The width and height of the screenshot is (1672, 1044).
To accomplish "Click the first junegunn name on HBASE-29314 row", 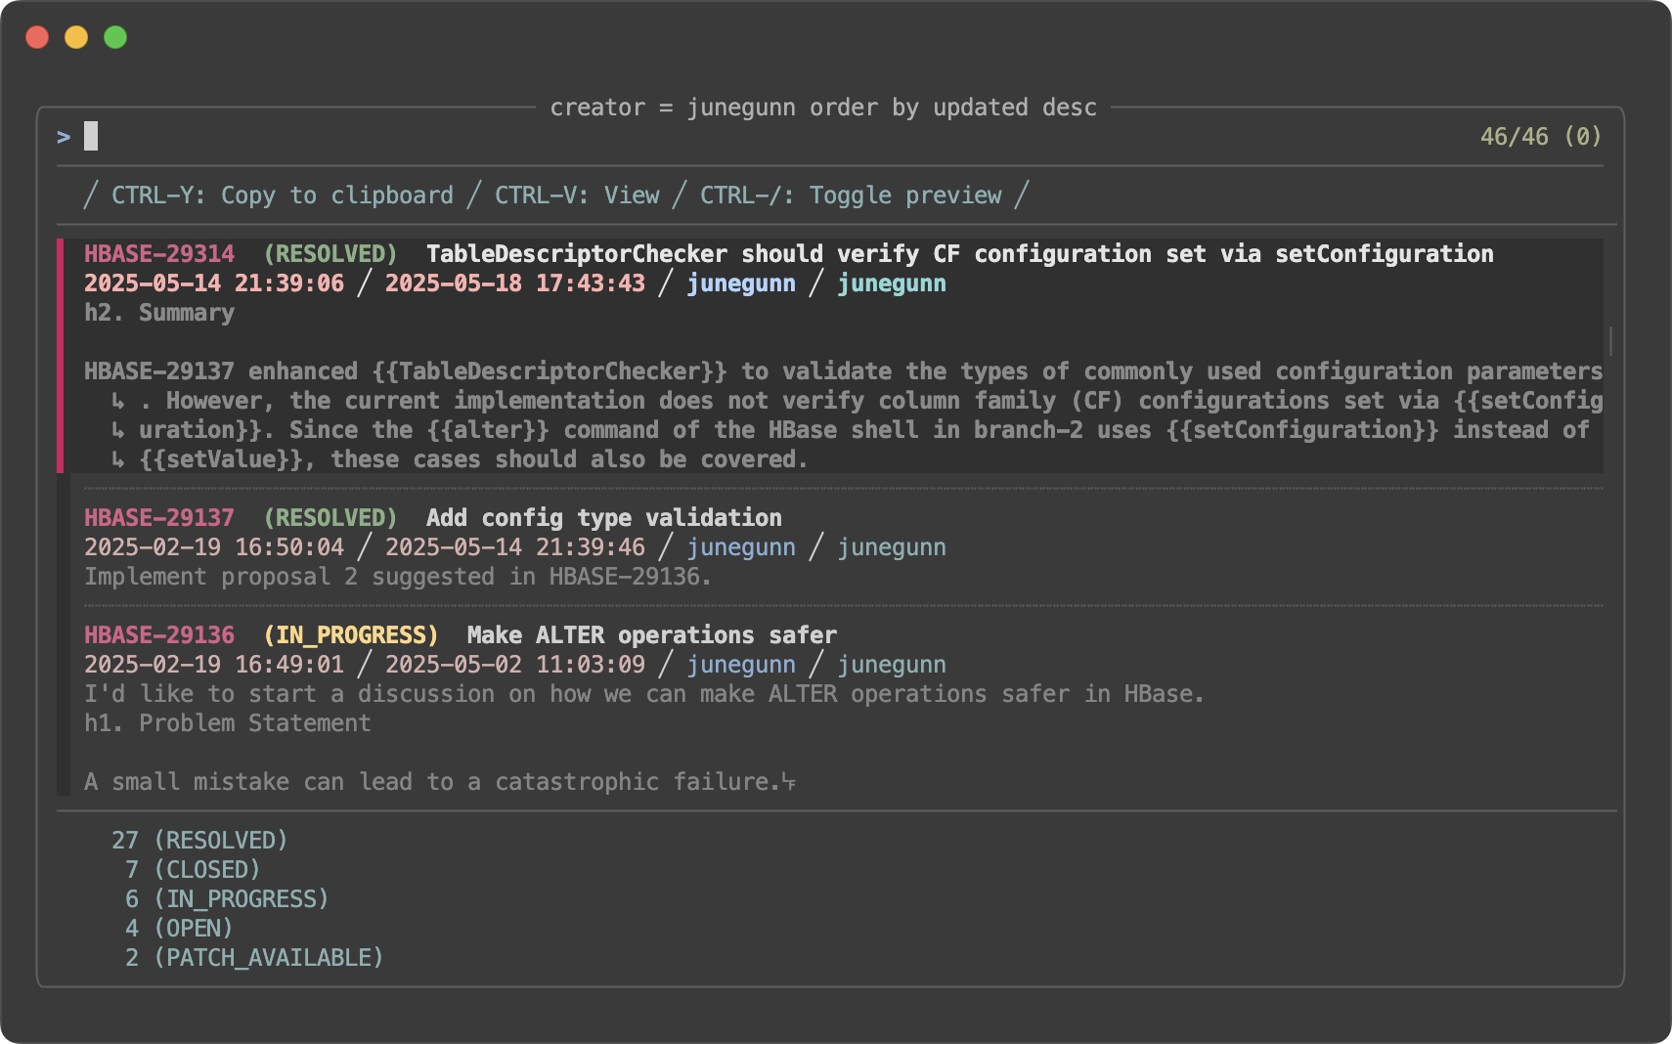I will coord(741,283).
